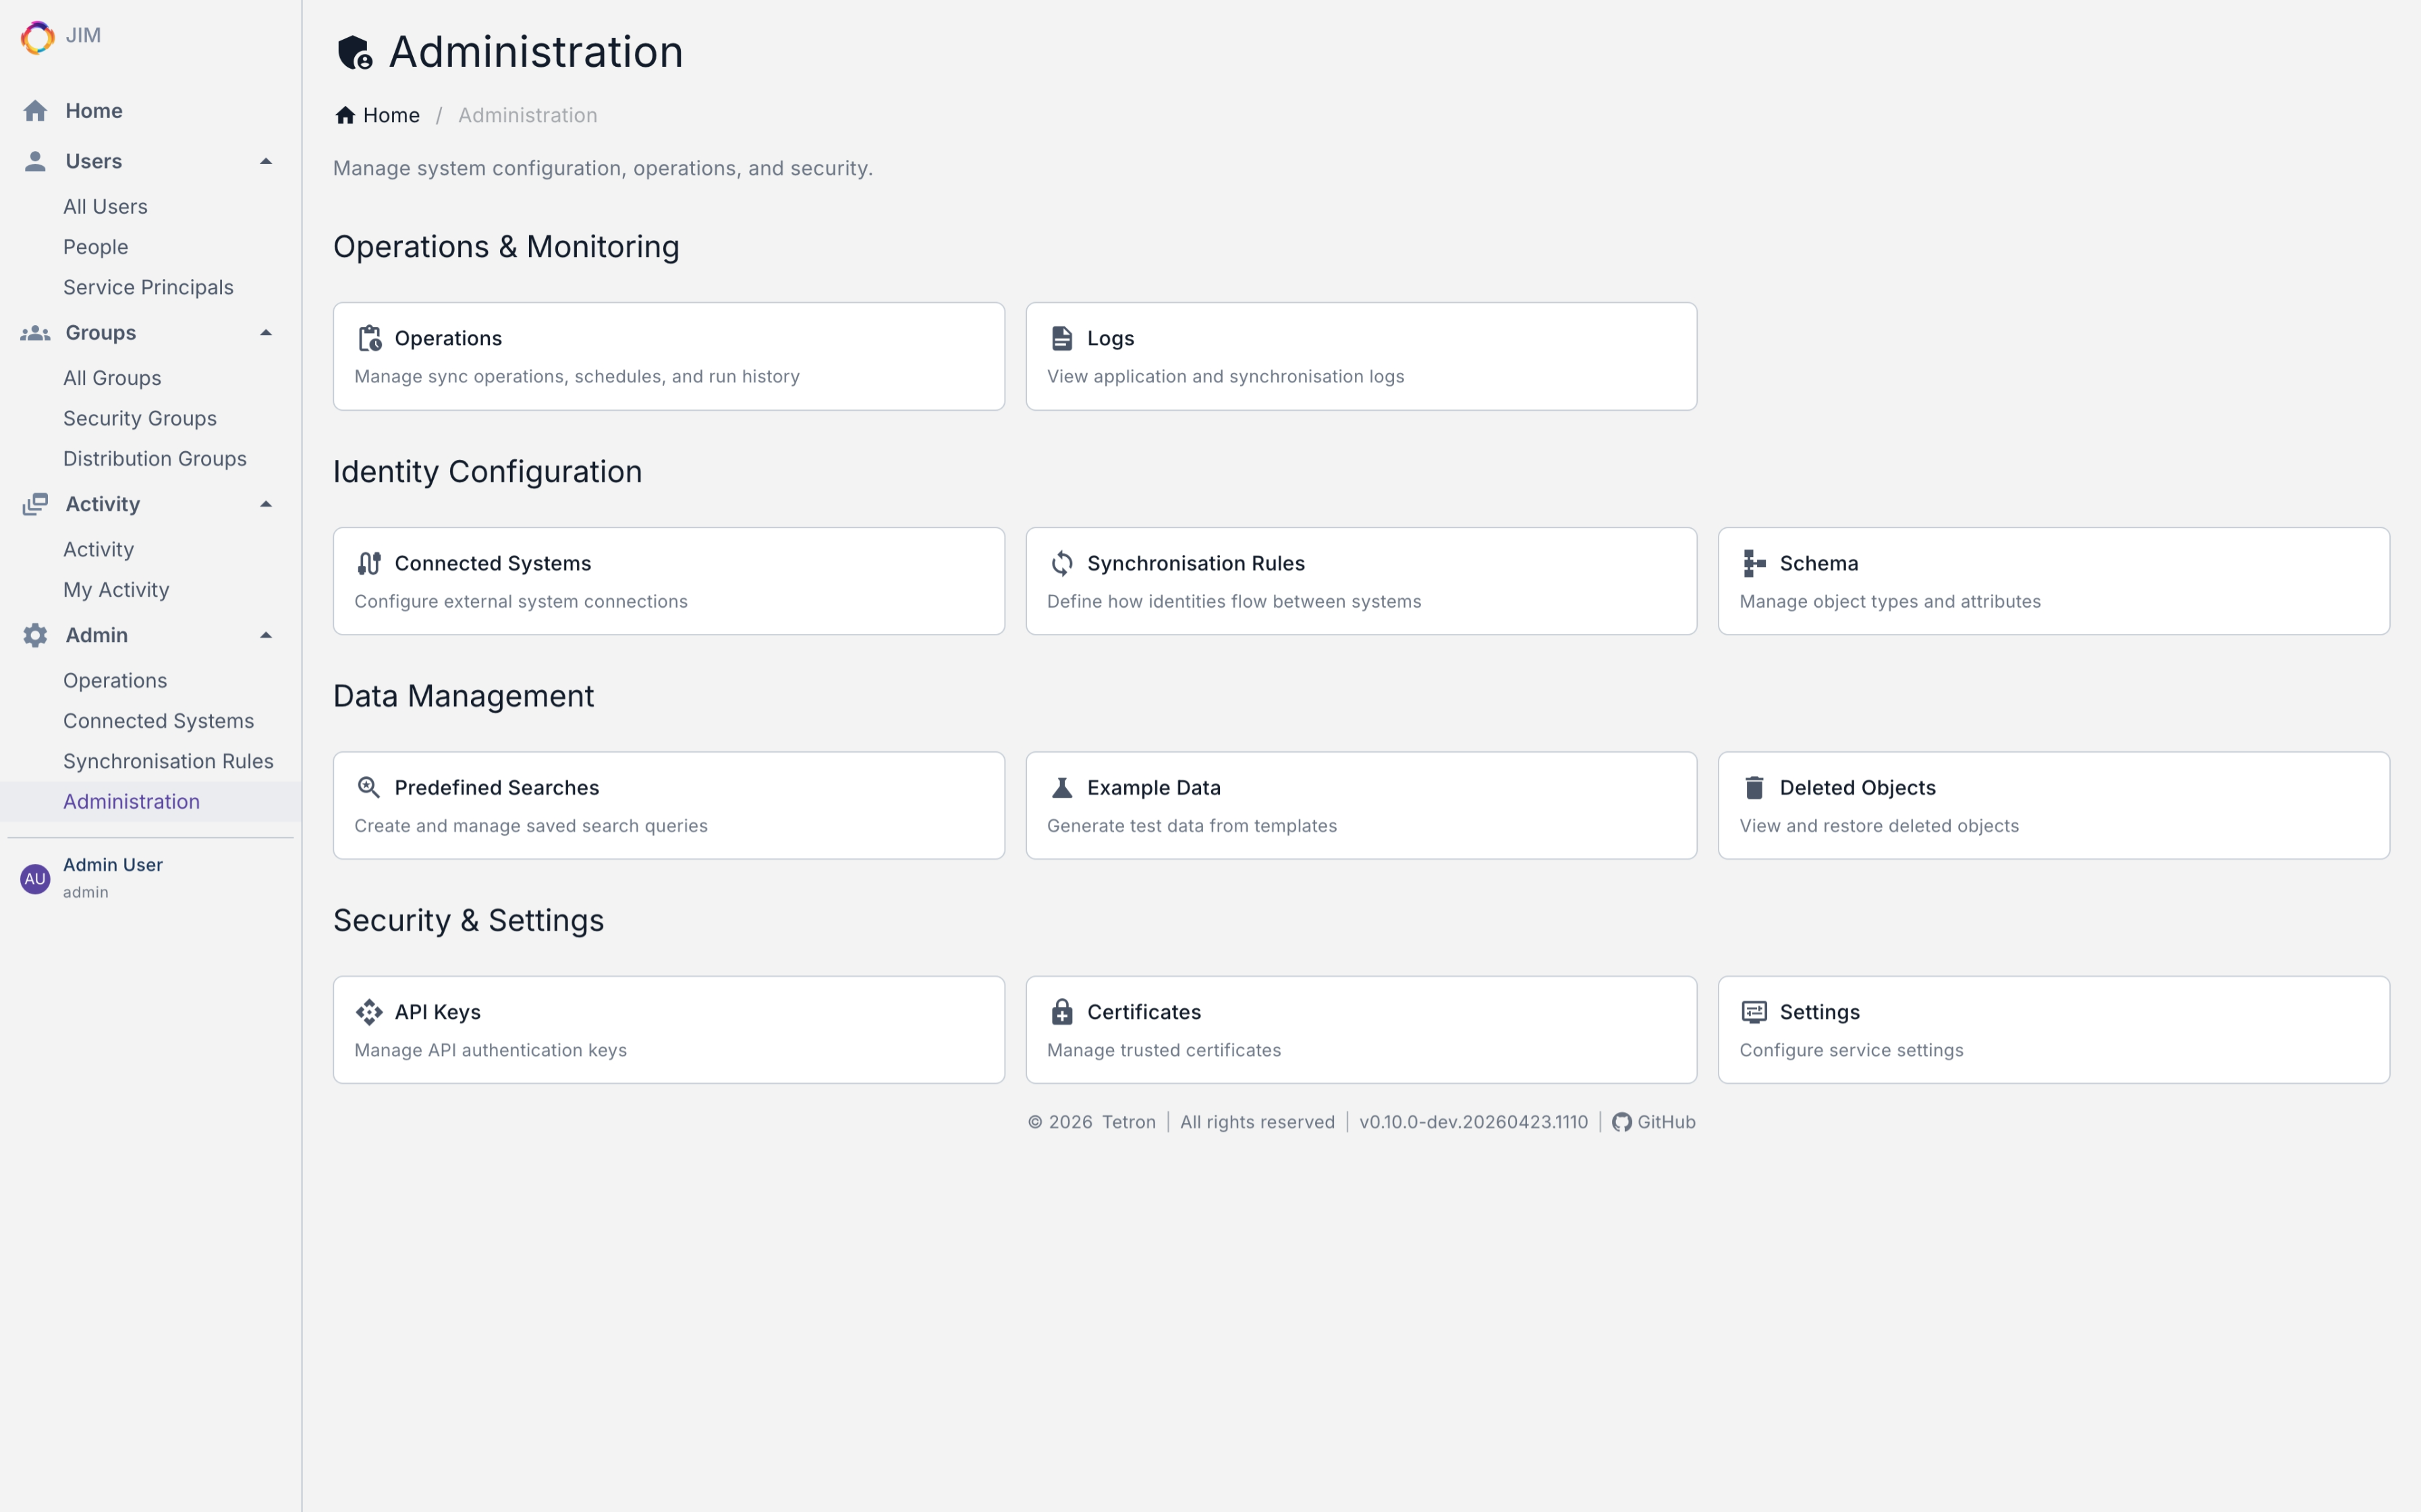The width and height of the screenshot is (2421, 1512).
Task: Click the Example Data flask icon
Action: pos(1061,788)
